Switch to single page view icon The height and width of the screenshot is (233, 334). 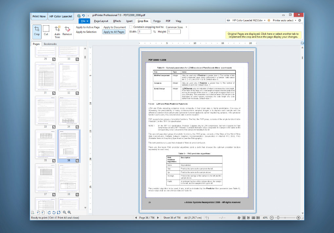(x=244, y=218)
